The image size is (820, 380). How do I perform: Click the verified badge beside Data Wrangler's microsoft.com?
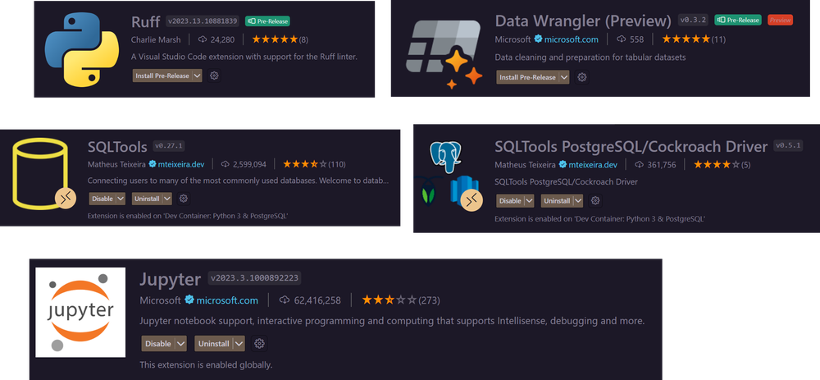538,39
